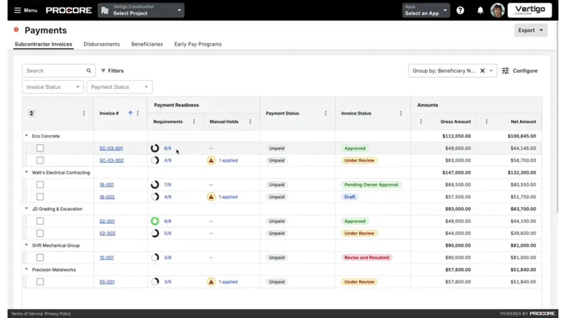Open the Configure sliders icon
This screenshot has width=566, height=318.
click(505, 71)
